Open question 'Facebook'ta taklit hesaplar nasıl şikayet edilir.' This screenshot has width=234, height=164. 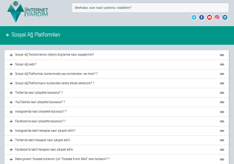(x=44, y=150)
